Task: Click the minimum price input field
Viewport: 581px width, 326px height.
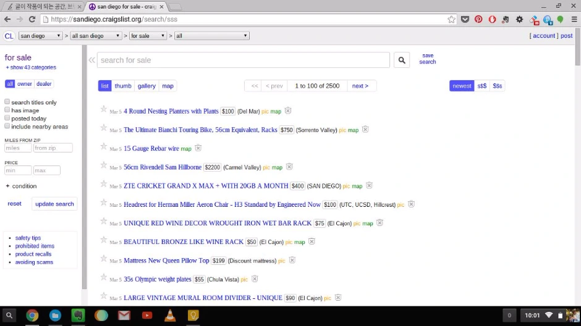Action: tap(18, 170)
